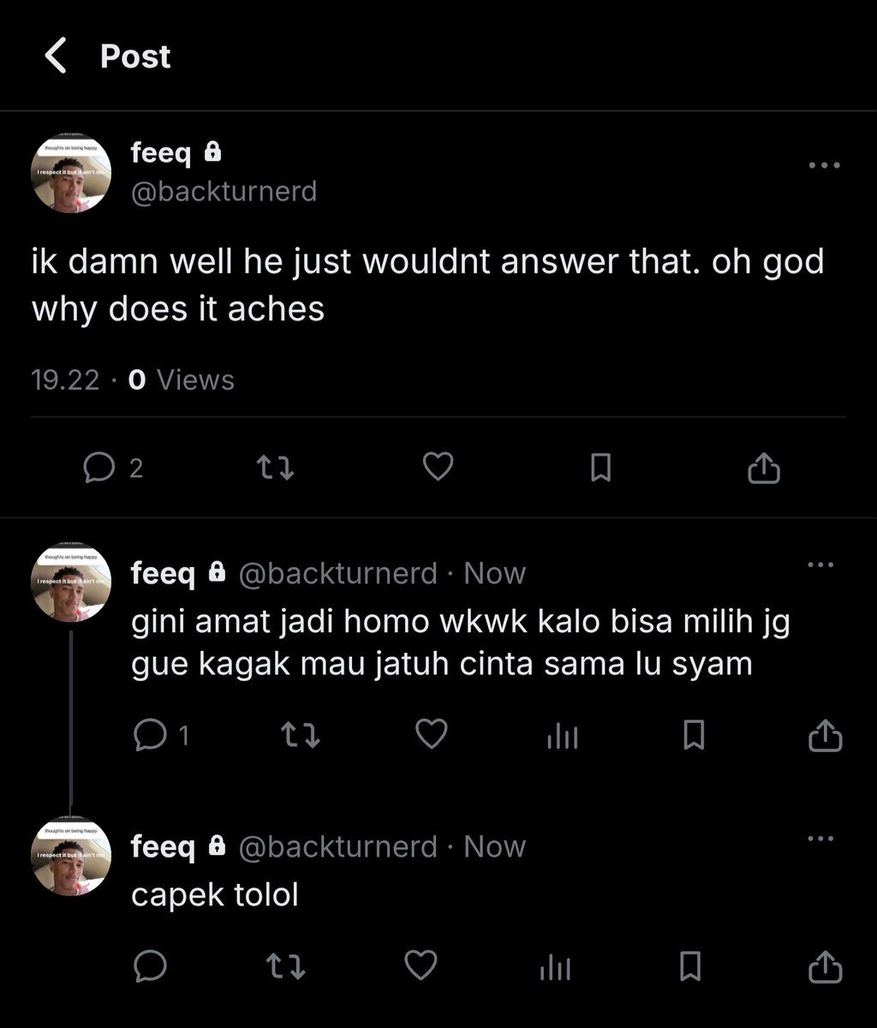This screenshot has width=877, height=1028.
Task: Bookmark the main post
Action: click(600, 468)
